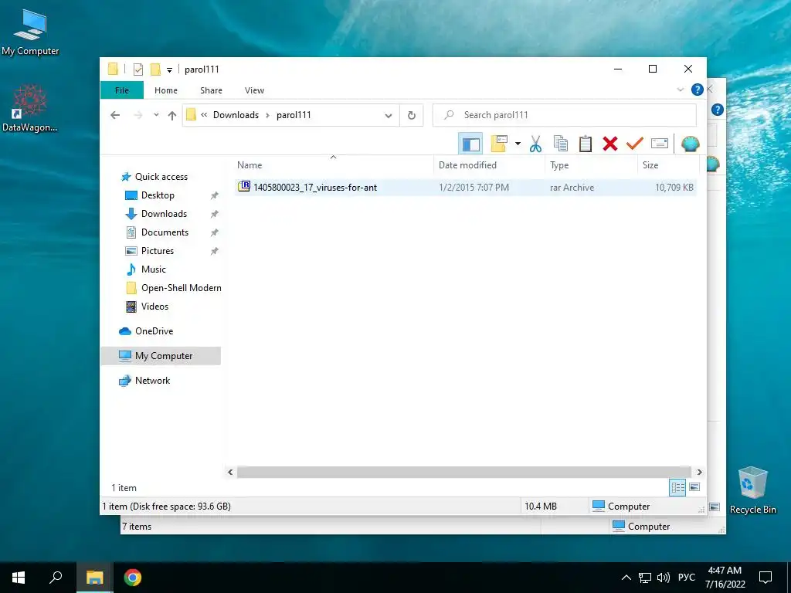The width and height of the screenshot is (791, 593).
Task: Show hidden system tray icons
Action: click(x=626, y=578)
